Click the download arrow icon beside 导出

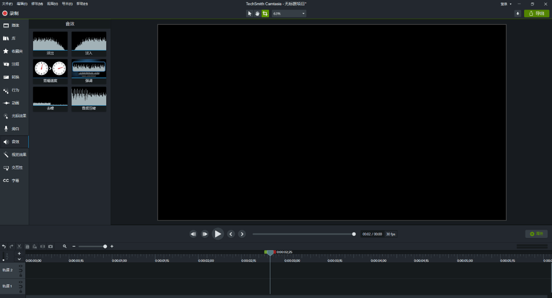(x=518, y=13)
